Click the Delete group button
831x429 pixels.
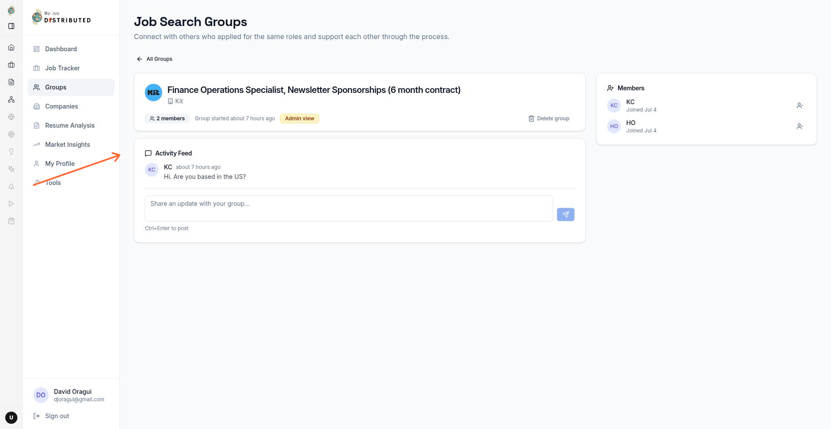[549, 119]
